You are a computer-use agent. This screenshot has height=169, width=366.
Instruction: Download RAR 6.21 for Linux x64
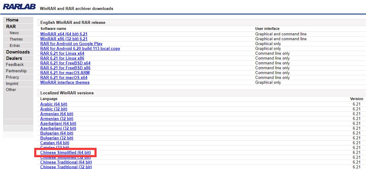(x=62, y=54)
